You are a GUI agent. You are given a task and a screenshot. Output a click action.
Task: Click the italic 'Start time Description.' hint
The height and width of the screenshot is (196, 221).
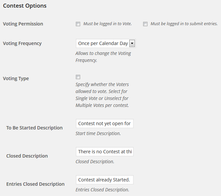[98, 133]
